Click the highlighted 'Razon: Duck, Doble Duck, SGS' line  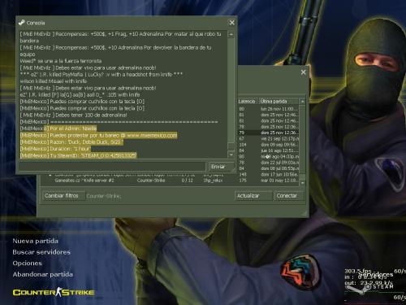coord(71,142)
